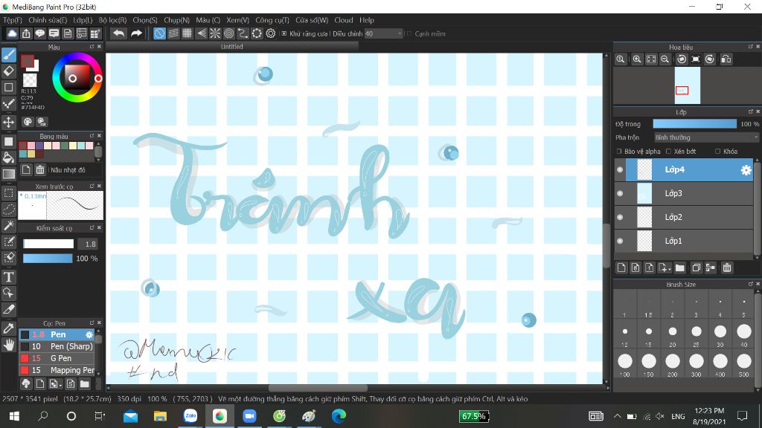Select the rectangular Selection tool
Screen dimensions: 762x428
9,192
